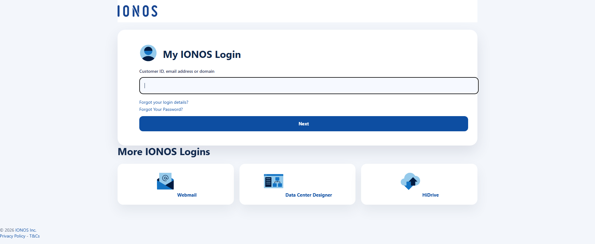Open the Data Center Designer icon
The width and height of the screenshot is (595, 244).
[x=274, y=181]
